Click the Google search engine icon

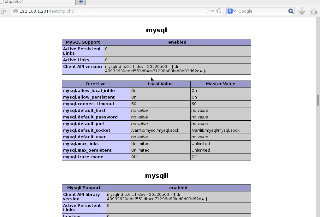[230, 11]
